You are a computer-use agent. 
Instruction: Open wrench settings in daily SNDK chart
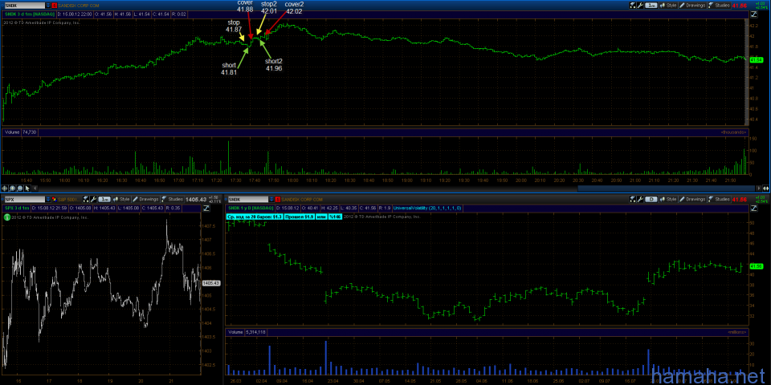(x=640, y=200)
